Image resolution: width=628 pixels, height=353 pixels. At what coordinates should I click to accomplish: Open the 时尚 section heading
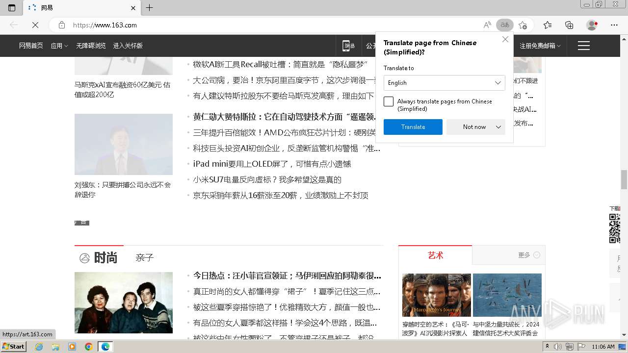point(105,258)
